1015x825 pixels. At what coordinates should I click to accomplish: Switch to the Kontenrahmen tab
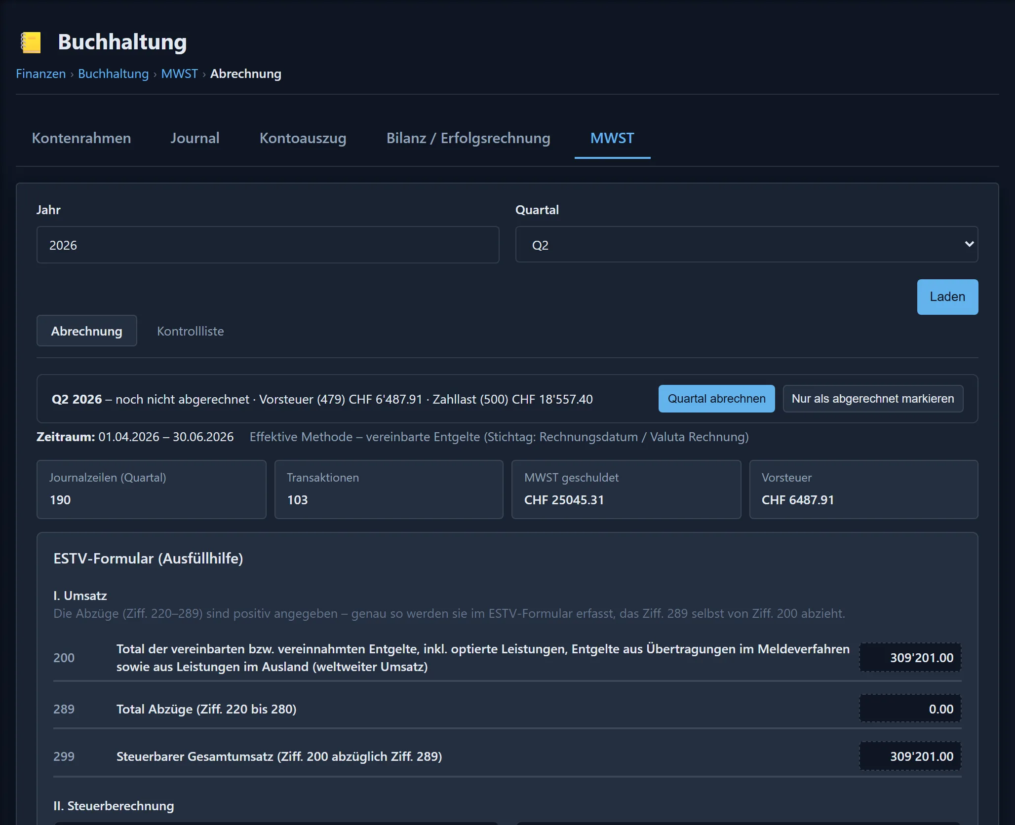(x=81, y=138)
